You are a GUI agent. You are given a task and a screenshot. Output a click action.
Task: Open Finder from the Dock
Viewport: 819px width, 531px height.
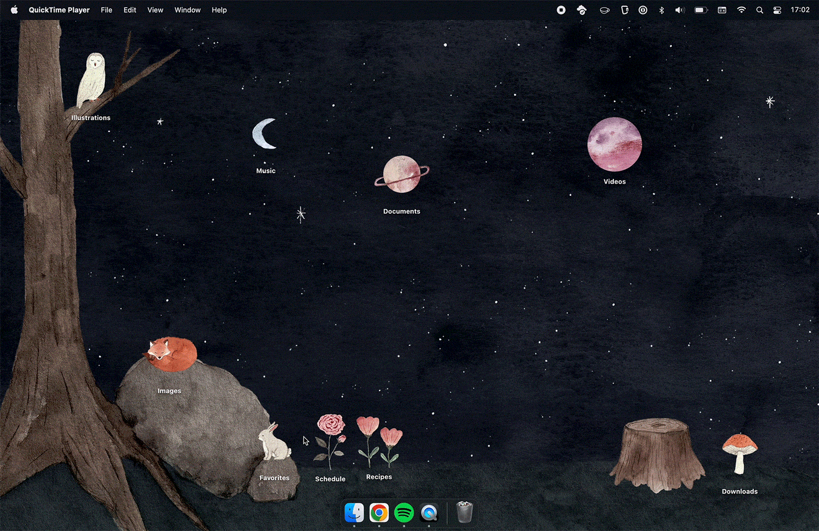(x=354, y=513)
